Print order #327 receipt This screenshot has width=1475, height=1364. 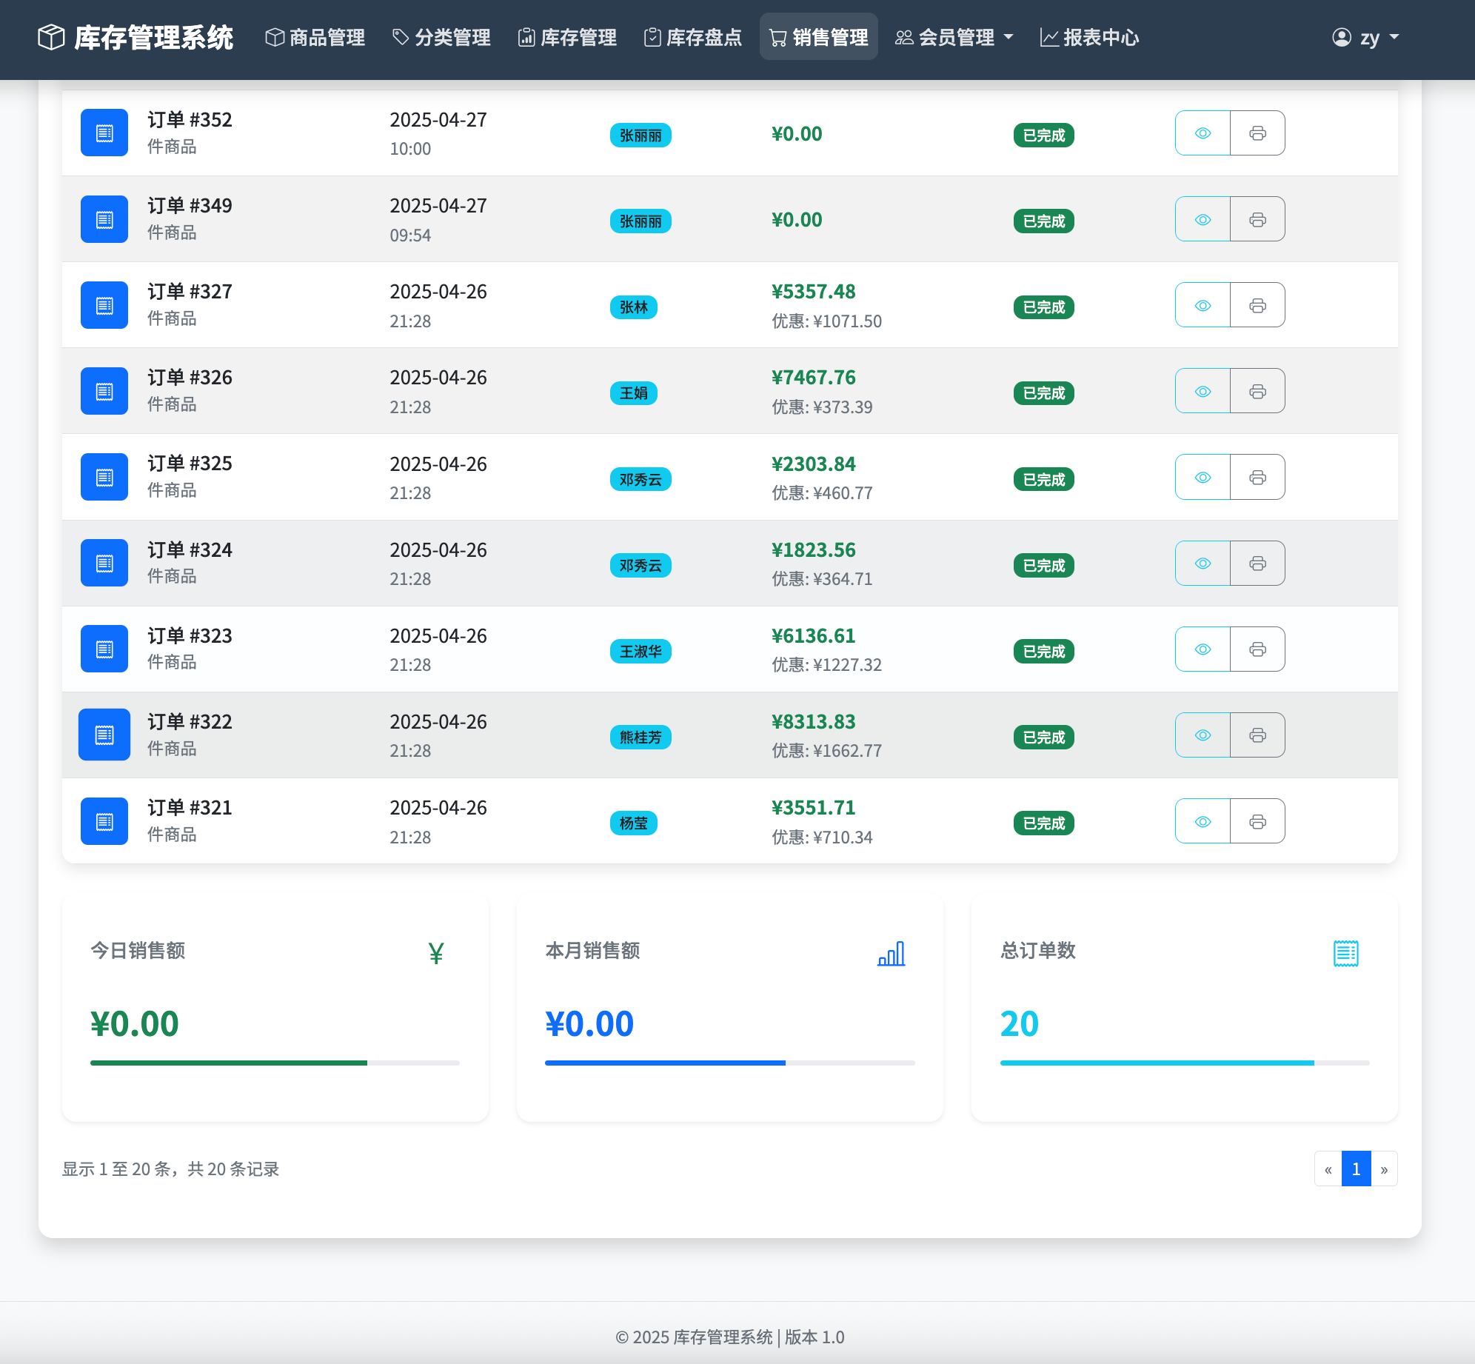(1257, 305)
